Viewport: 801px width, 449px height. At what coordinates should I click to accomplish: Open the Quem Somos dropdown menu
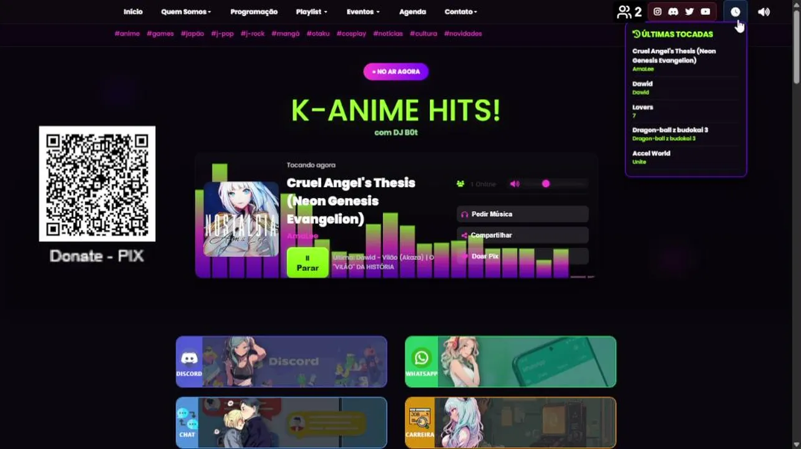pyautogui.click(x=186, y=12)
